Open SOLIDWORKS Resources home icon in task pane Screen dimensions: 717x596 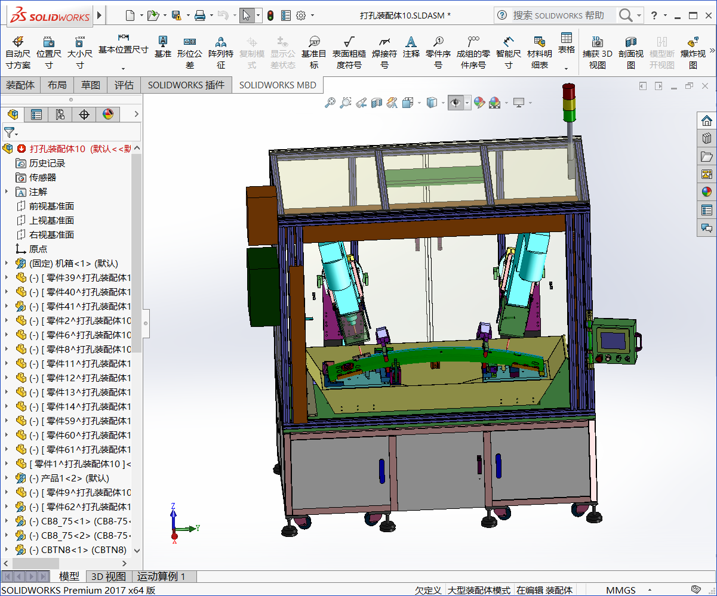click(x=707, y=121)
